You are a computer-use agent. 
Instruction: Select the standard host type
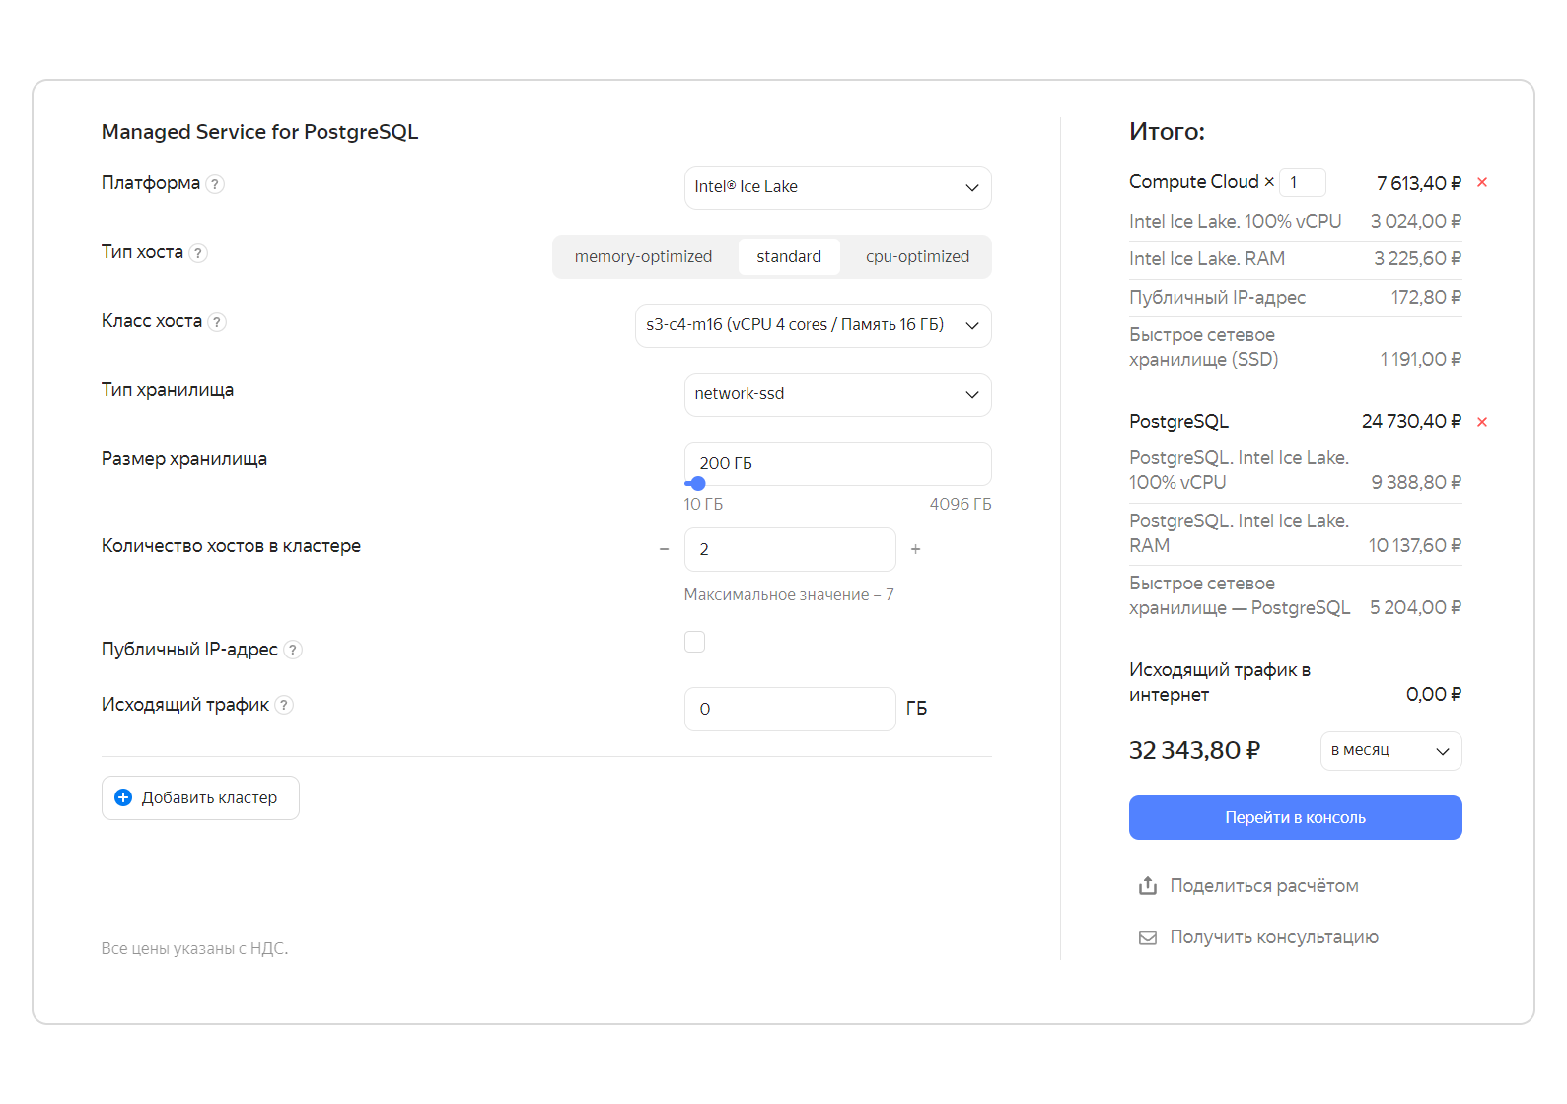[789, 256]
